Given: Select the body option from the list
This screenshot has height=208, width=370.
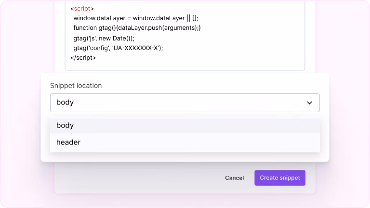Looking at the screenshot, I should point(185,125).
